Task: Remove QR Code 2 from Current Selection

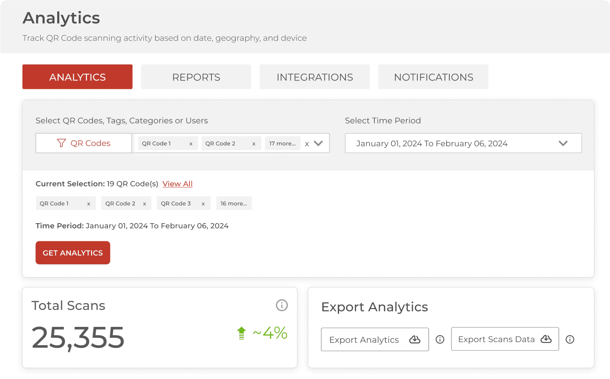Action: pyautogui.click(x=145, y=204)
